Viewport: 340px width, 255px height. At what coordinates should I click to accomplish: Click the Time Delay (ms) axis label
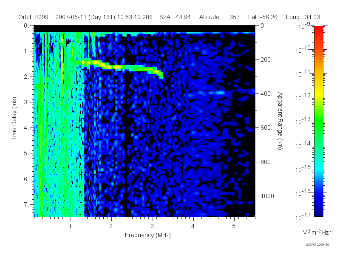point(14,119)
